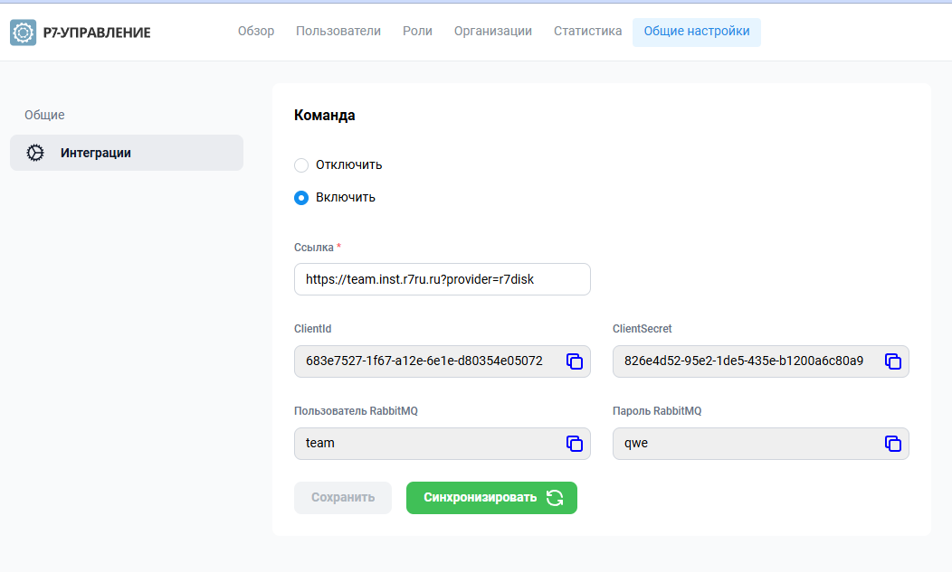The width and height of the screenshot is (952, 572).
Task: Click the Общие sidebar section label
Action: (44, 115)
